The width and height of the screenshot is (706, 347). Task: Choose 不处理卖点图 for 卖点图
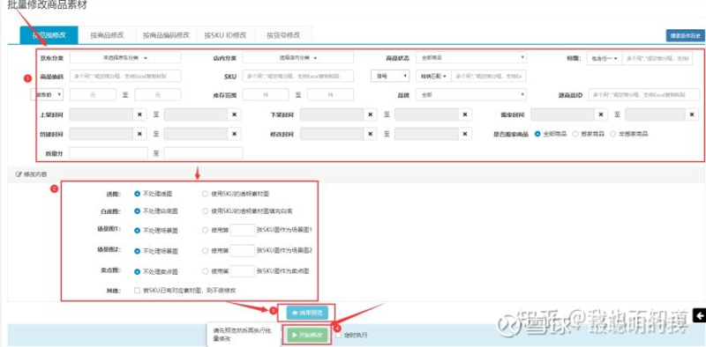click(x=138, y=271)
